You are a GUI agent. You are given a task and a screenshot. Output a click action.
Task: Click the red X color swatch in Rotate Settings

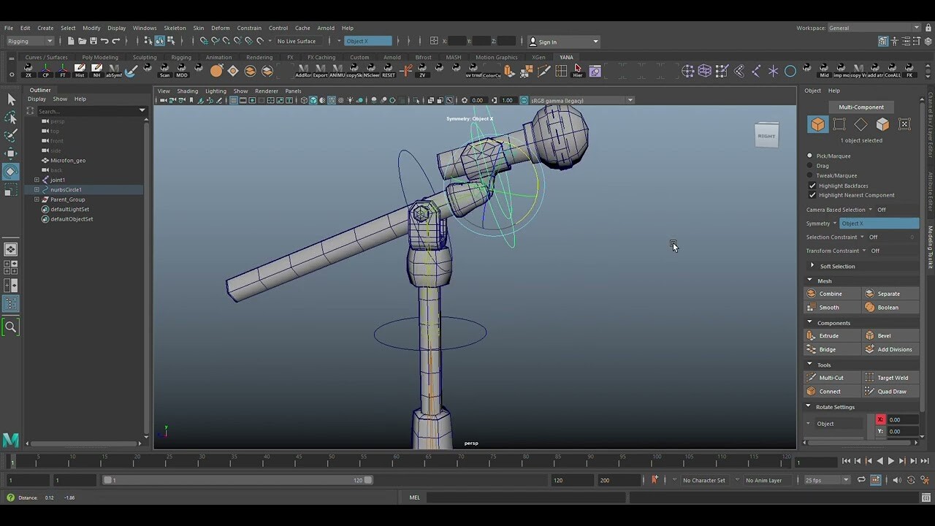point(880,419)
